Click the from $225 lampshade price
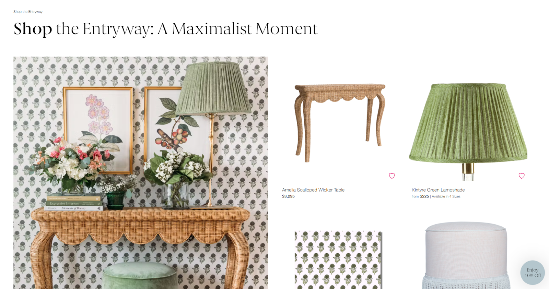The height and width of the screenshot is (289, 549). [x=420, y=196]
